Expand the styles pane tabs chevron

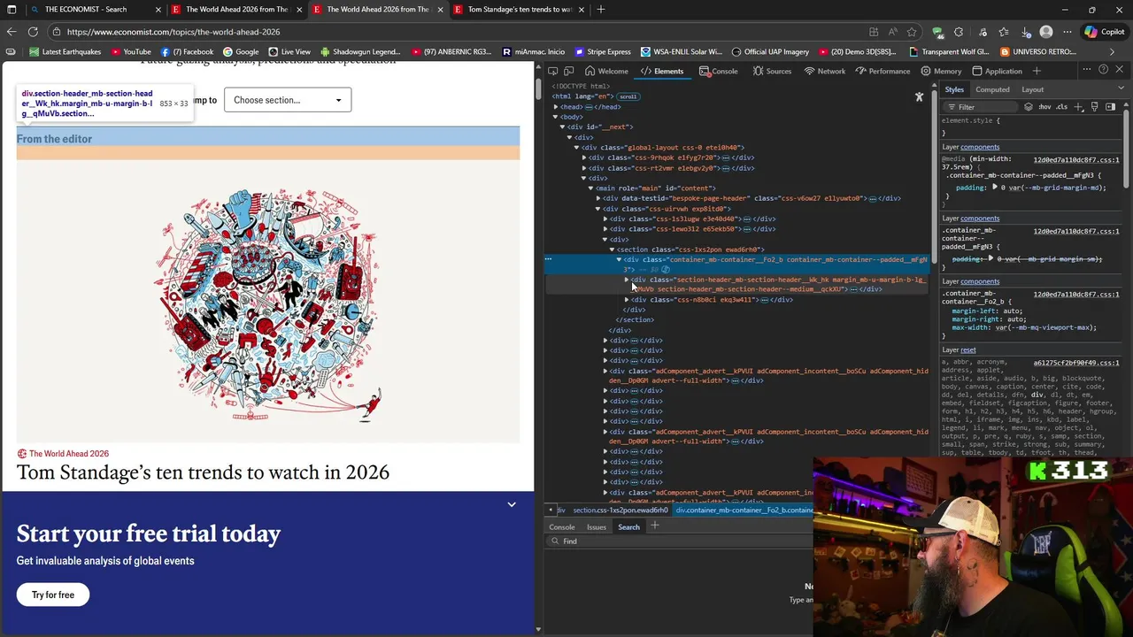[x=1121, y=89]
